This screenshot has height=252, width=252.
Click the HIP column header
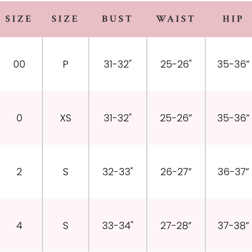[233, 19]
